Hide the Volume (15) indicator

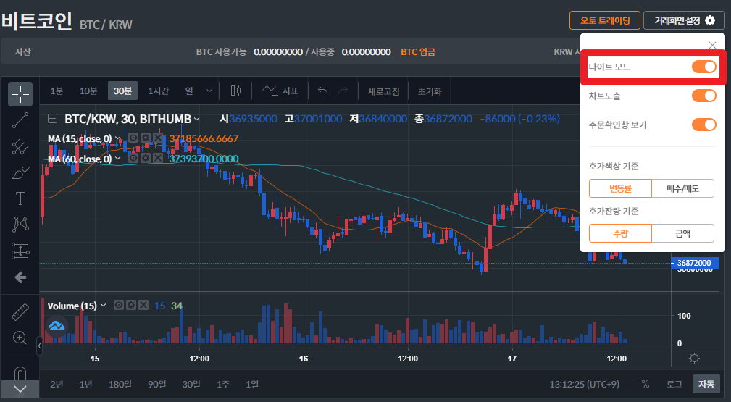click(119, 305)
